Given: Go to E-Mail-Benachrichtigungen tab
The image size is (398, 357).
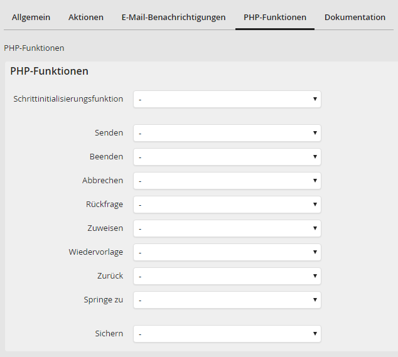Looking at the screenshot, I should click(x=173, y=17).
